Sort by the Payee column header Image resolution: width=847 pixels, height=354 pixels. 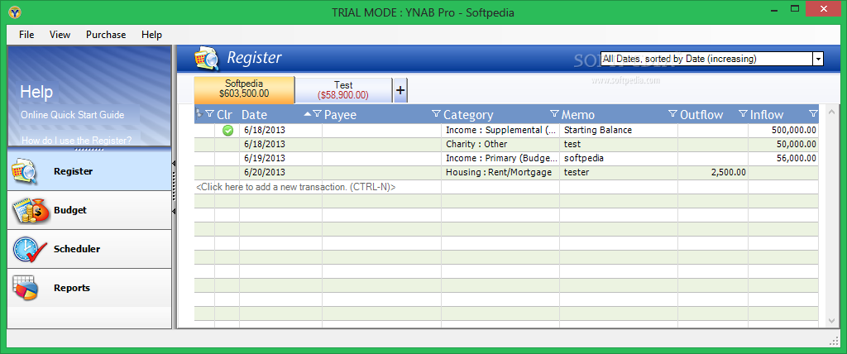point(340,115)
